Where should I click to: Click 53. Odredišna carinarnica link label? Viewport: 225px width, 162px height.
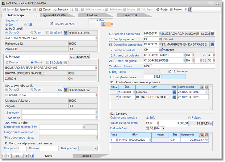click(125, 45)
